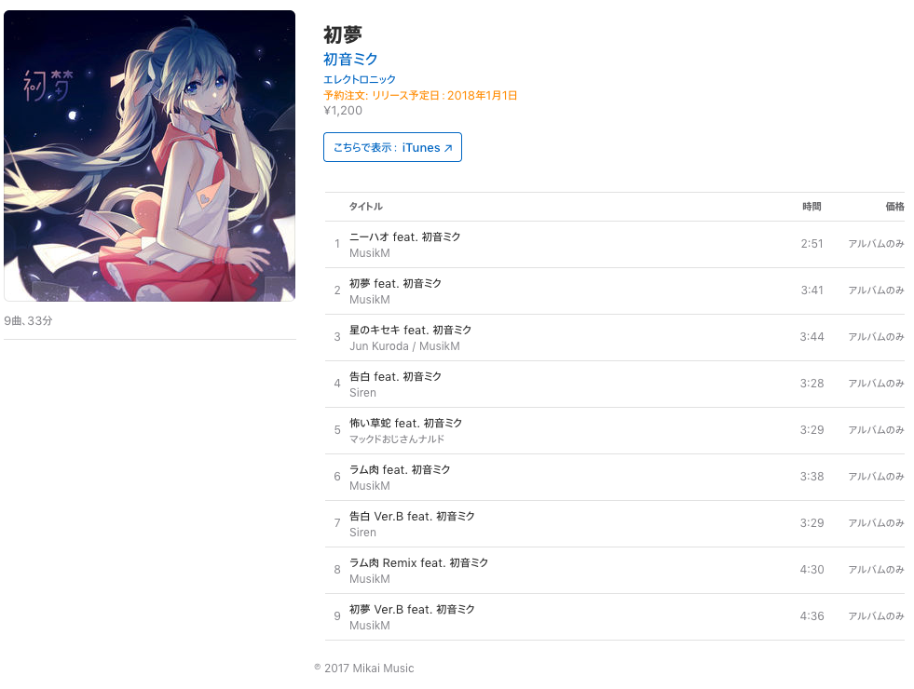Select track 3 星のキセキ feat. 初音ミク
This screenshot has height=689, width=914.
point(614,338)
